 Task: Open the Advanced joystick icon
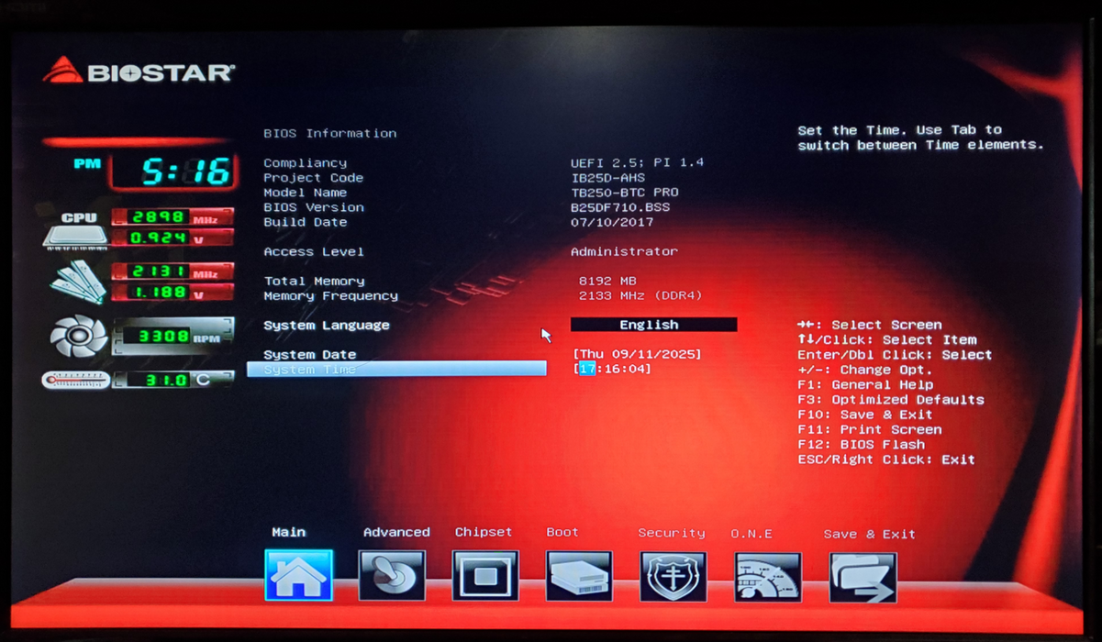392,576
